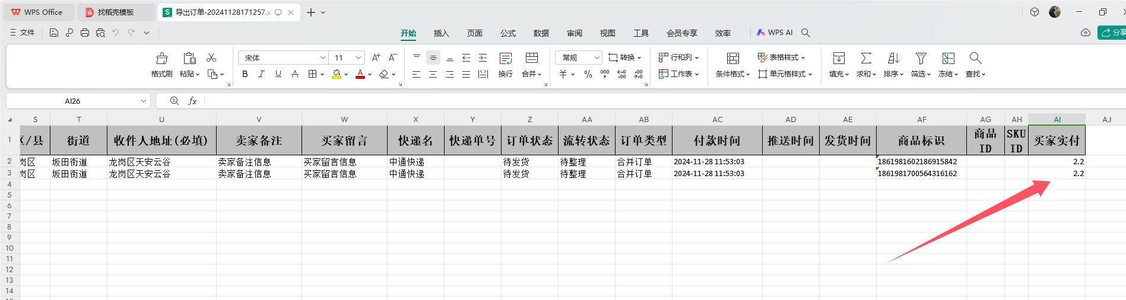
Task: Click the percent style icon
Action: pos(588,74)
